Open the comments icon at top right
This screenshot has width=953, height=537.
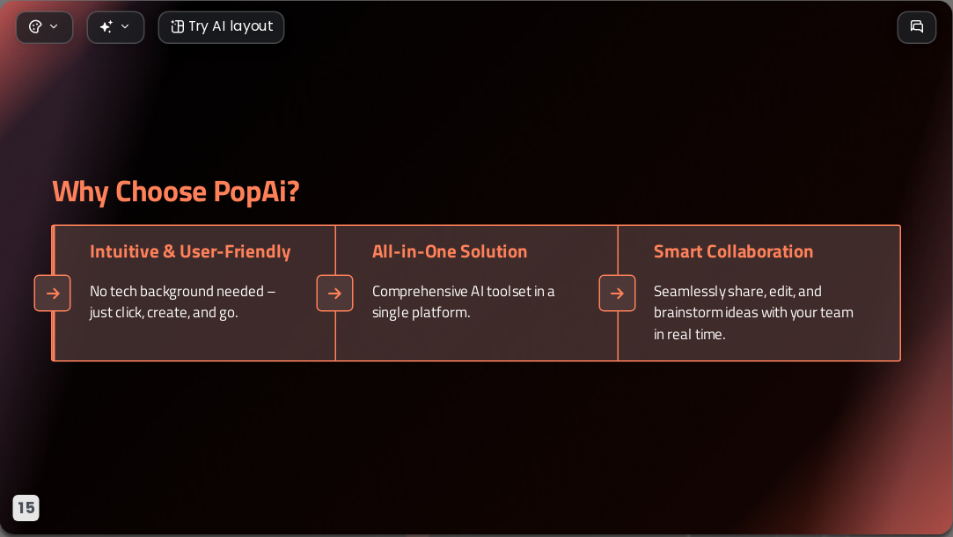[x=917, y=27]
